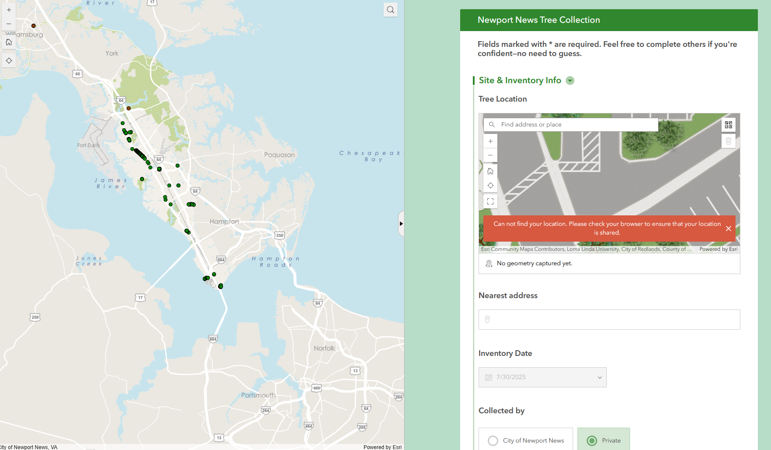Open the main map search tool
771x450 pixels.
pyautogui.click(x=391, y=10)
